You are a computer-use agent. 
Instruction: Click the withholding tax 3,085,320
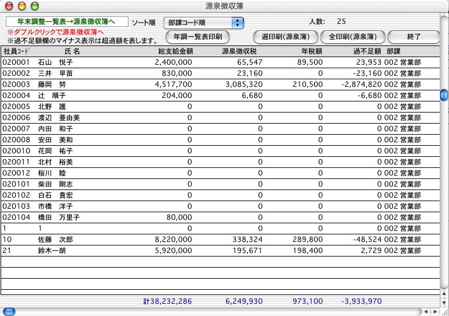click(x=244, y=85)
